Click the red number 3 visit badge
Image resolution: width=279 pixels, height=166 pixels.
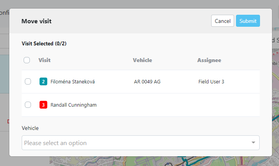click(43, 105)
